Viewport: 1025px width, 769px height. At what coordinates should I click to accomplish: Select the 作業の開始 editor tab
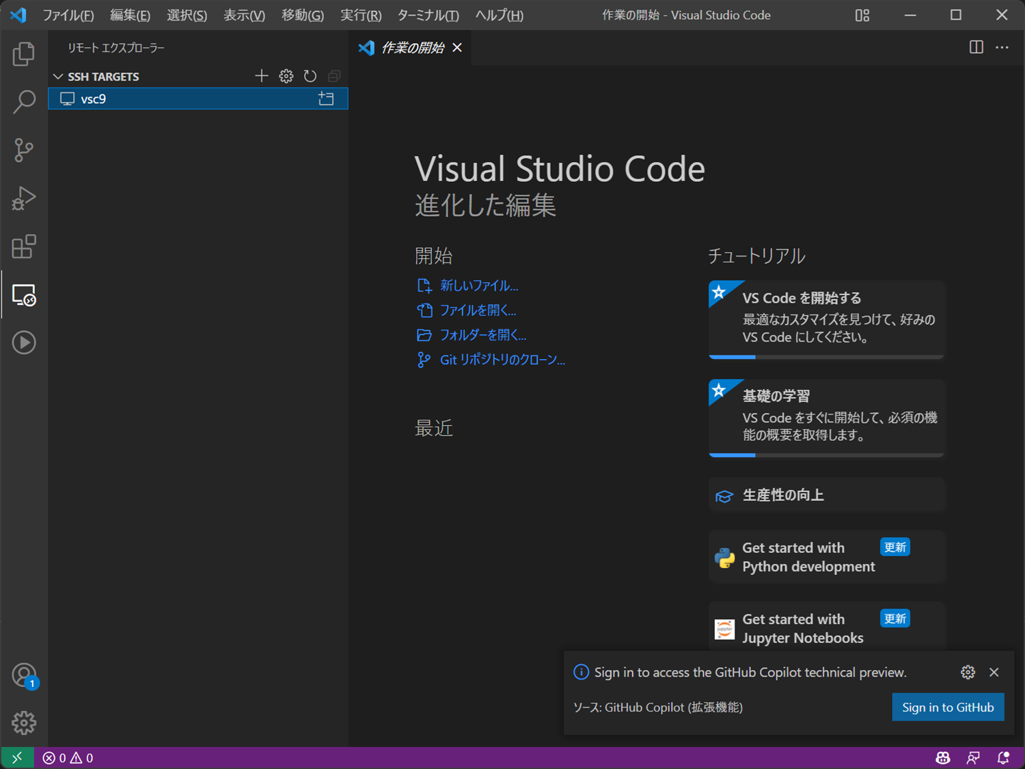click(x=411, y=47)
